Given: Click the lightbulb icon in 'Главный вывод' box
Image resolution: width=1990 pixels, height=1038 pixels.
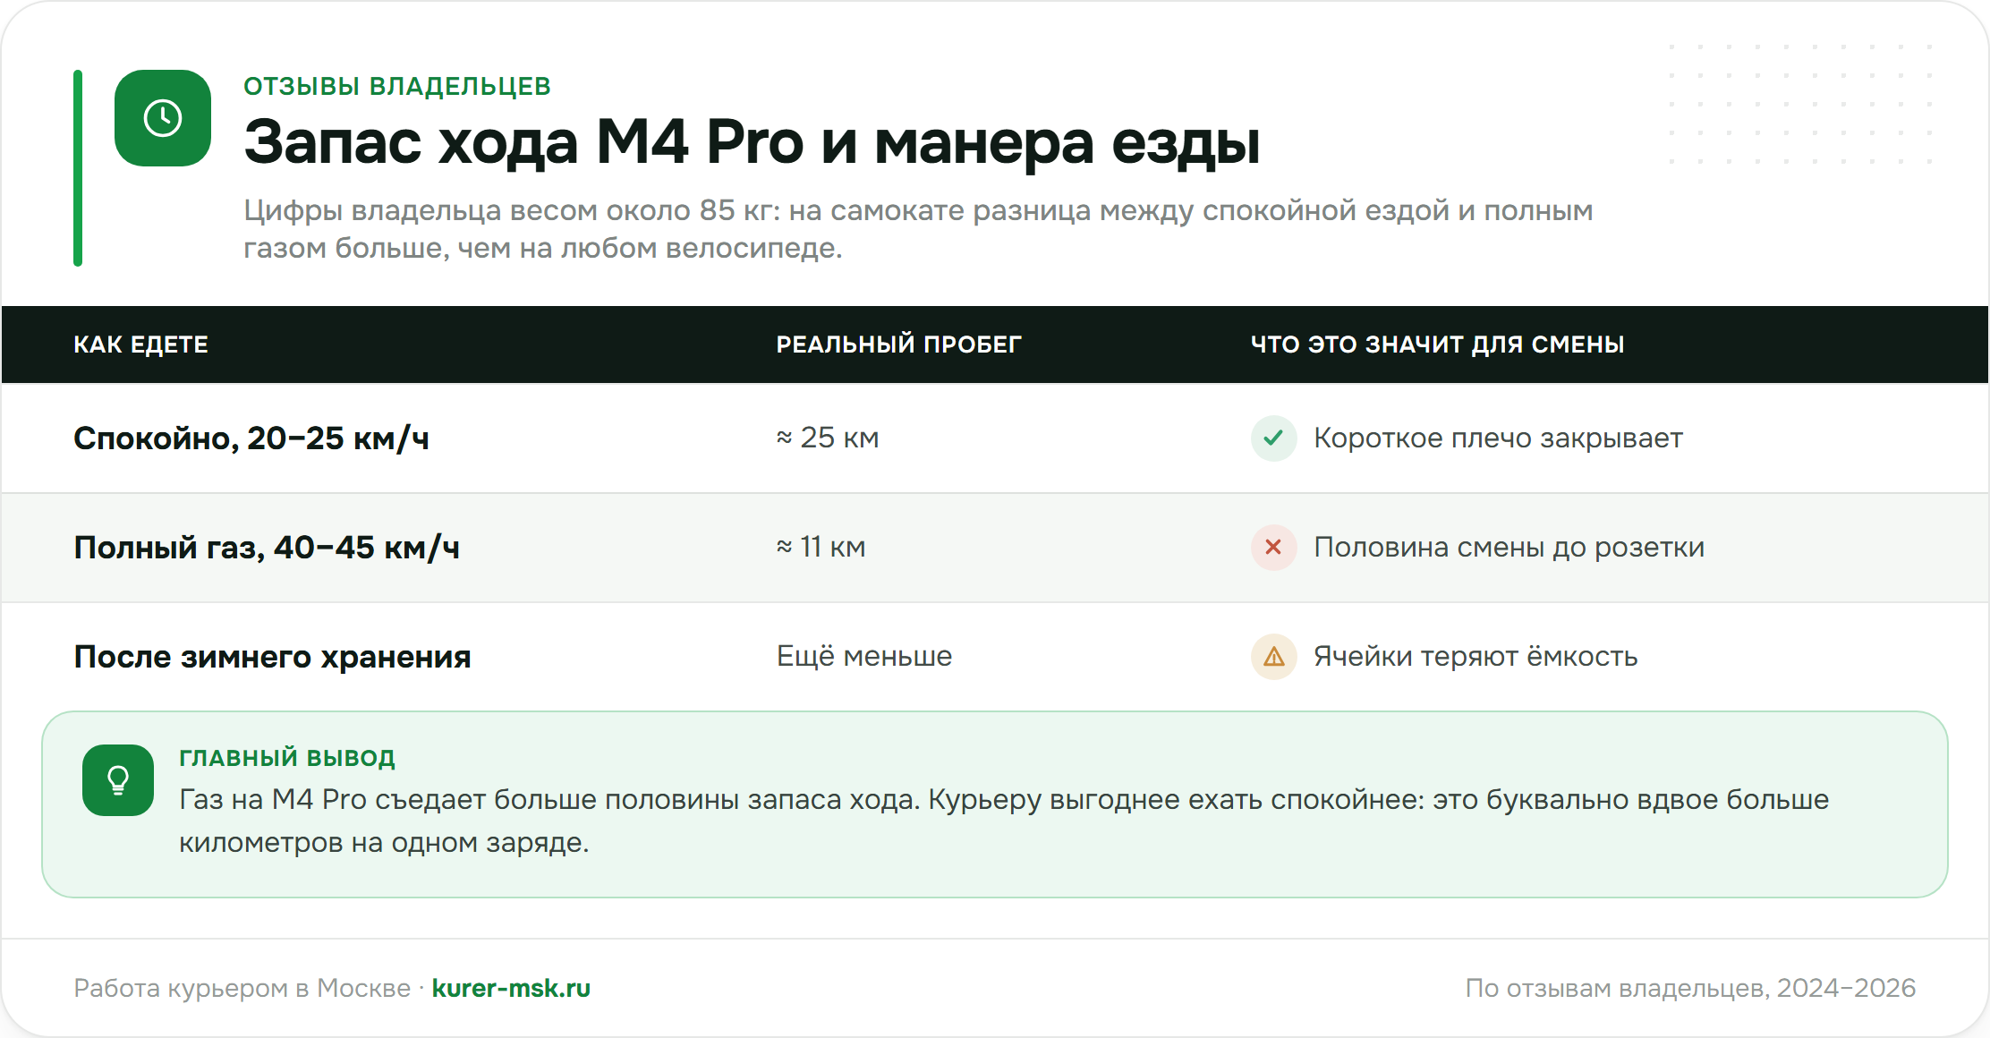Looking at the screenshot, I should point(118,780).
